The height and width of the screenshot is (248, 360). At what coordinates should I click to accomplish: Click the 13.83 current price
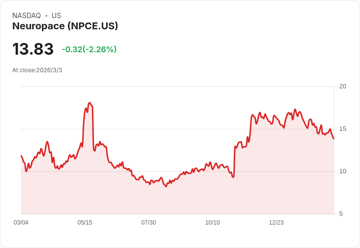pyautogui.click(x=33, y=49)
